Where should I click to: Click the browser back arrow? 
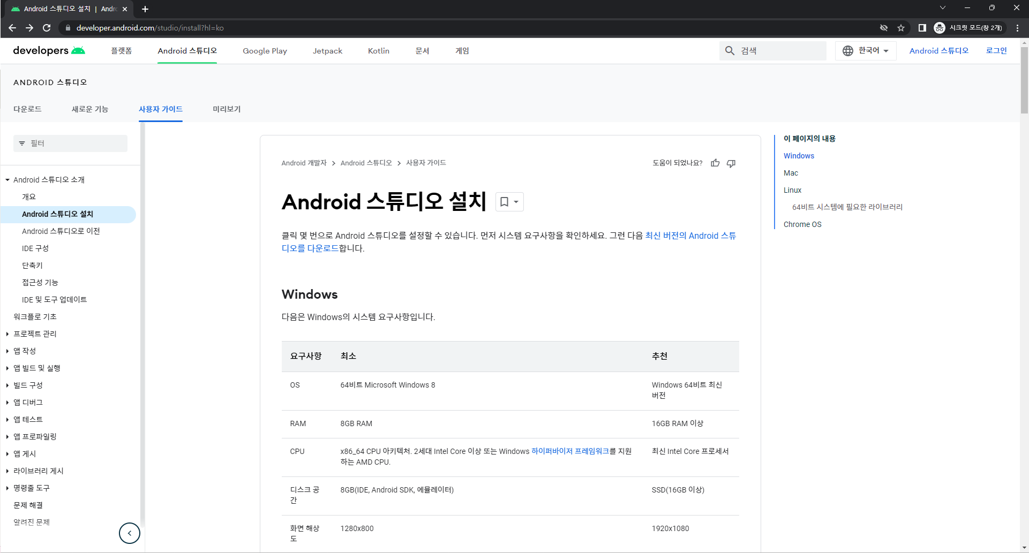[12, 28]
